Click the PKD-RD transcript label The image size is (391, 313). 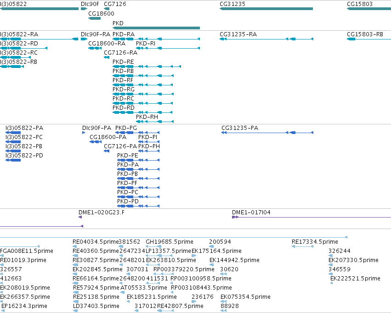tap(124, 107)
